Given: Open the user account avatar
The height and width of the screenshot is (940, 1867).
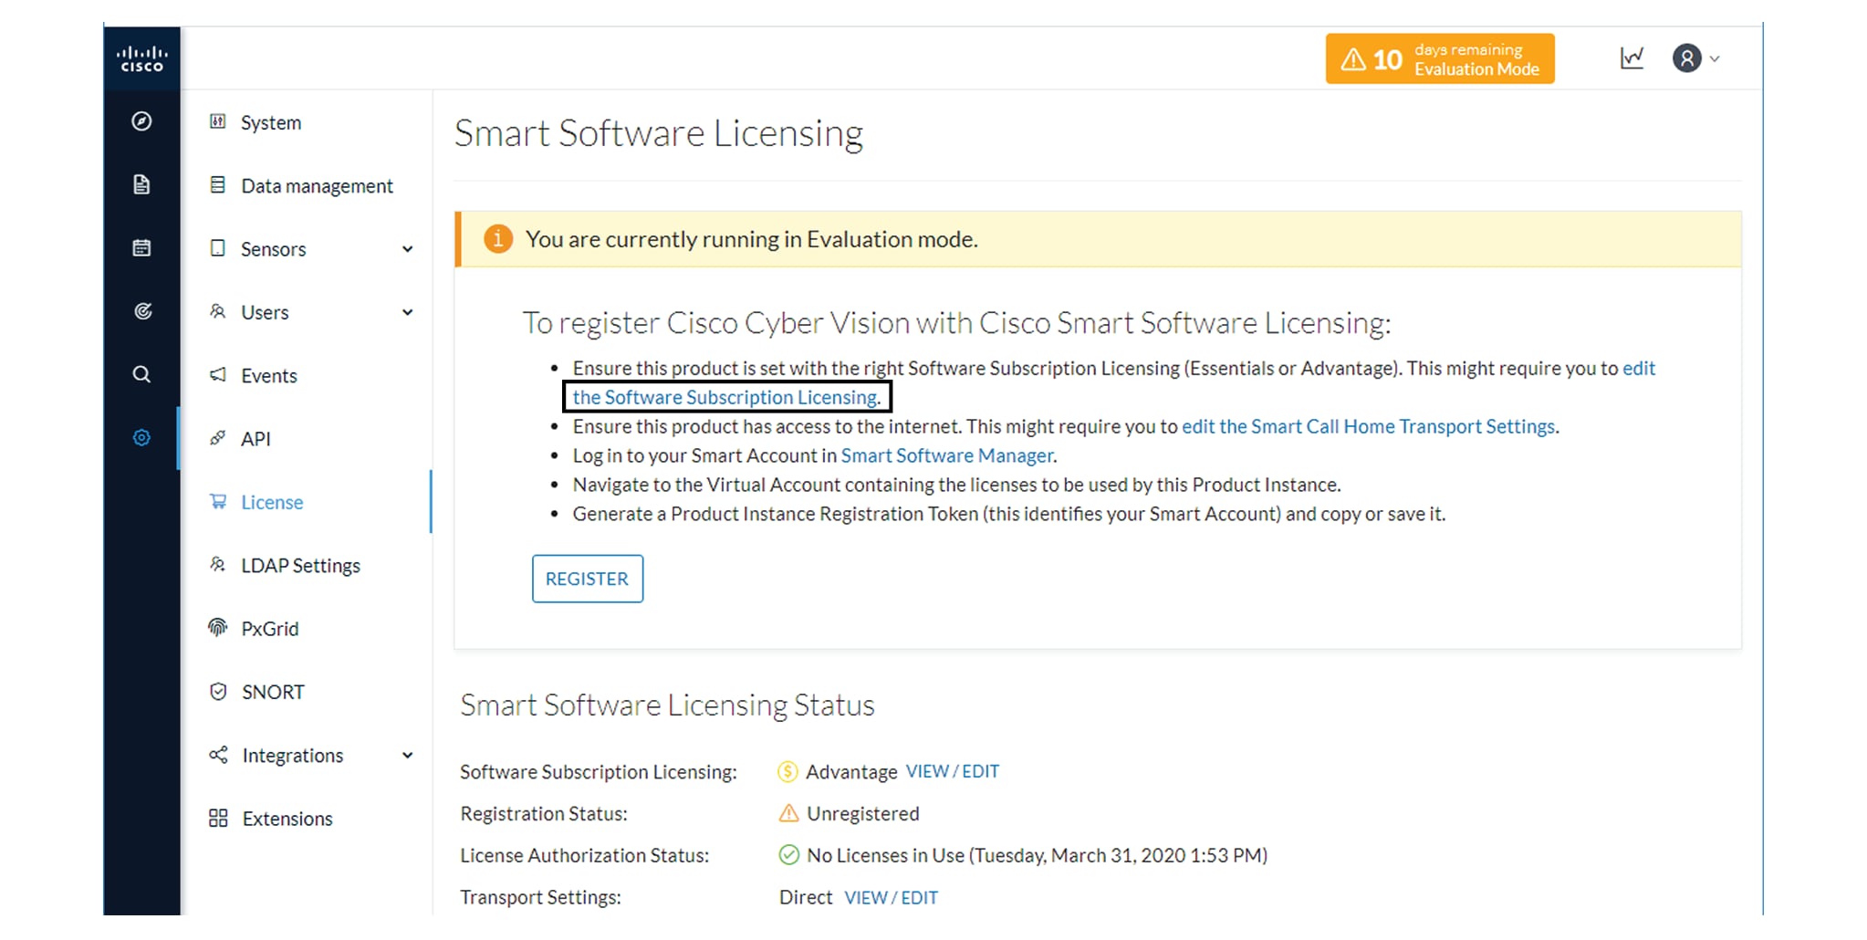Looking at the screenshot, I should tap(1686, 58).
